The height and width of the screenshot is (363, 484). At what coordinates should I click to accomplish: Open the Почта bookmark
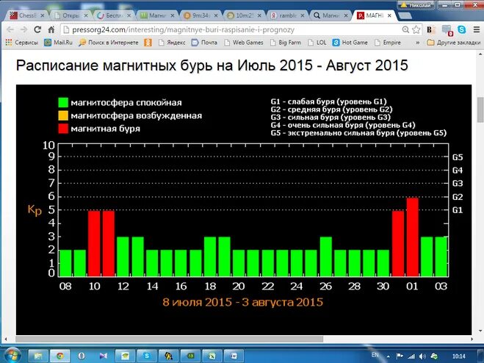pyautogui.click(x=204, y=43)
